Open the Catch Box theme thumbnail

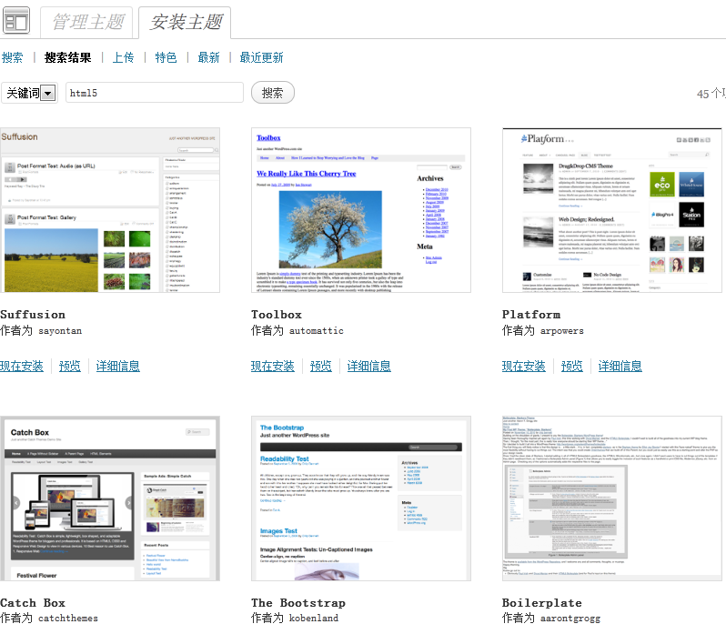[110, 498]
